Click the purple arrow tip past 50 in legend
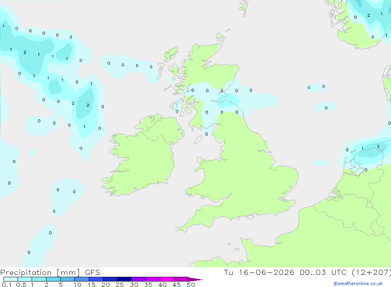Viewport: 391px width, 287px height. 195,279
